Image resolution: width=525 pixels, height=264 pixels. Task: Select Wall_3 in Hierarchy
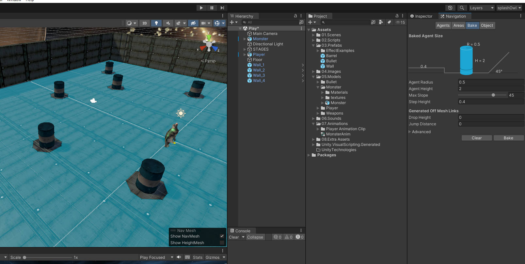click(x=259, y=75)
